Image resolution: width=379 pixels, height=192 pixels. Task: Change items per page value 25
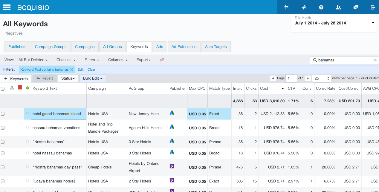point(321,78)
